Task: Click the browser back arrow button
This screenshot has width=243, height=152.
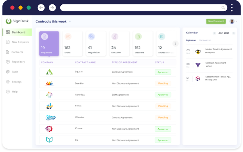Action: coord(41,7)
